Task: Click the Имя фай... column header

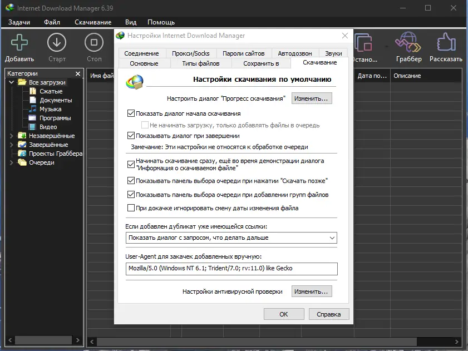Action: pos(101,76)
